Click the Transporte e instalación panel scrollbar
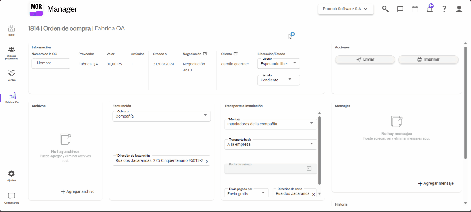This screenshot has height=212, width=471. pos(319,151)
